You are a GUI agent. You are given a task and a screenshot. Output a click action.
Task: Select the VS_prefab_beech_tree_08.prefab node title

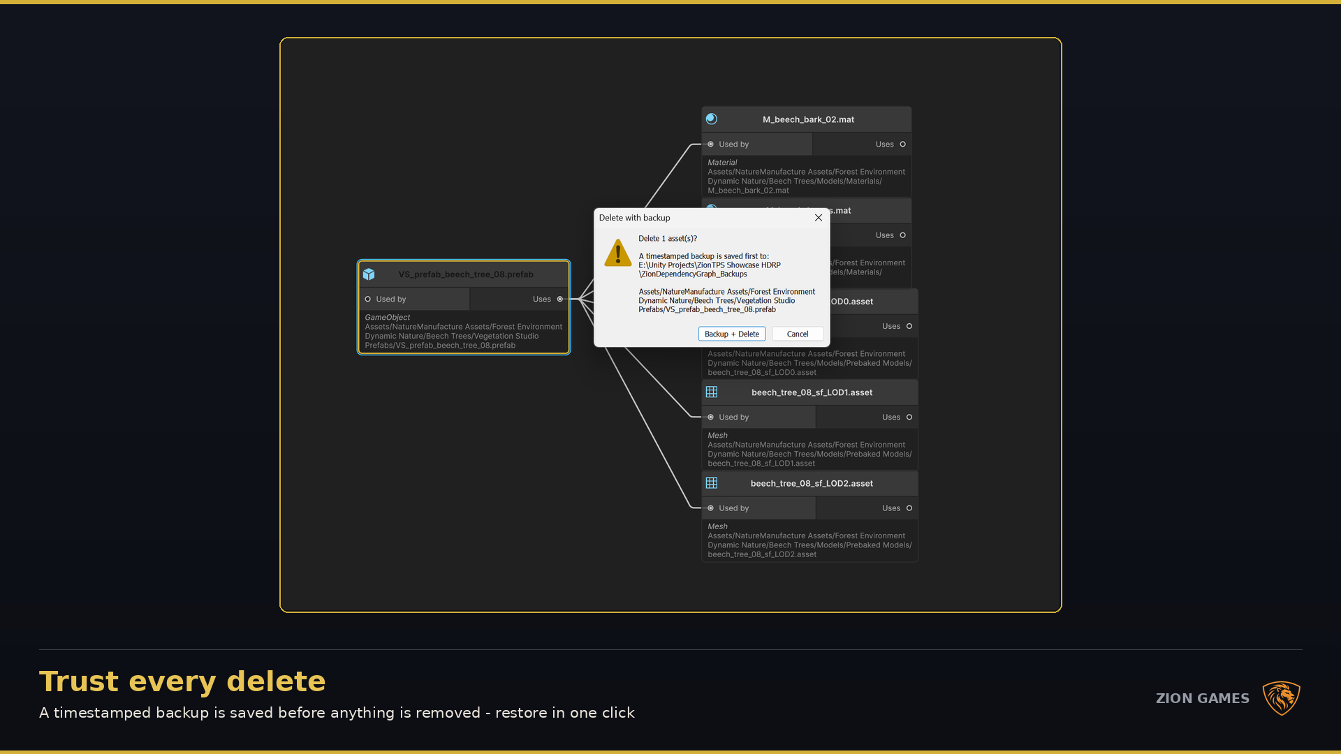coord(466,274)
